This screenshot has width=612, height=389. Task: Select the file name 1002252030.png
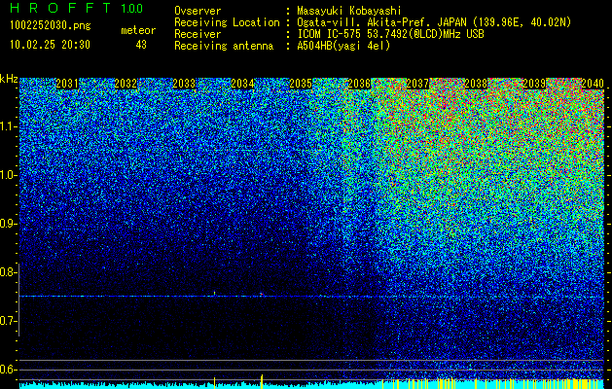(50, 26)
